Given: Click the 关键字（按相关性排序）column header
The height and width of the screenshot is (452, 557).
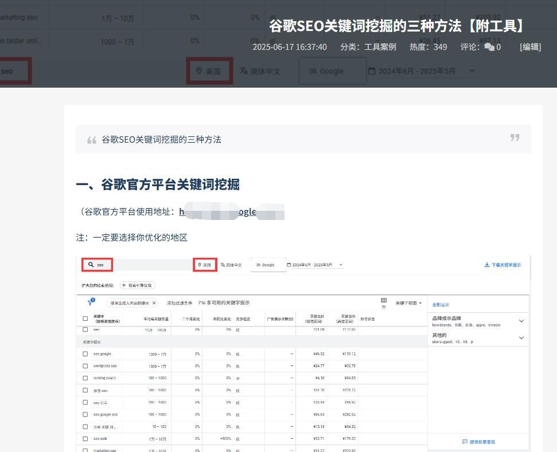Looking at the screenshot, I should click(106, 319).
